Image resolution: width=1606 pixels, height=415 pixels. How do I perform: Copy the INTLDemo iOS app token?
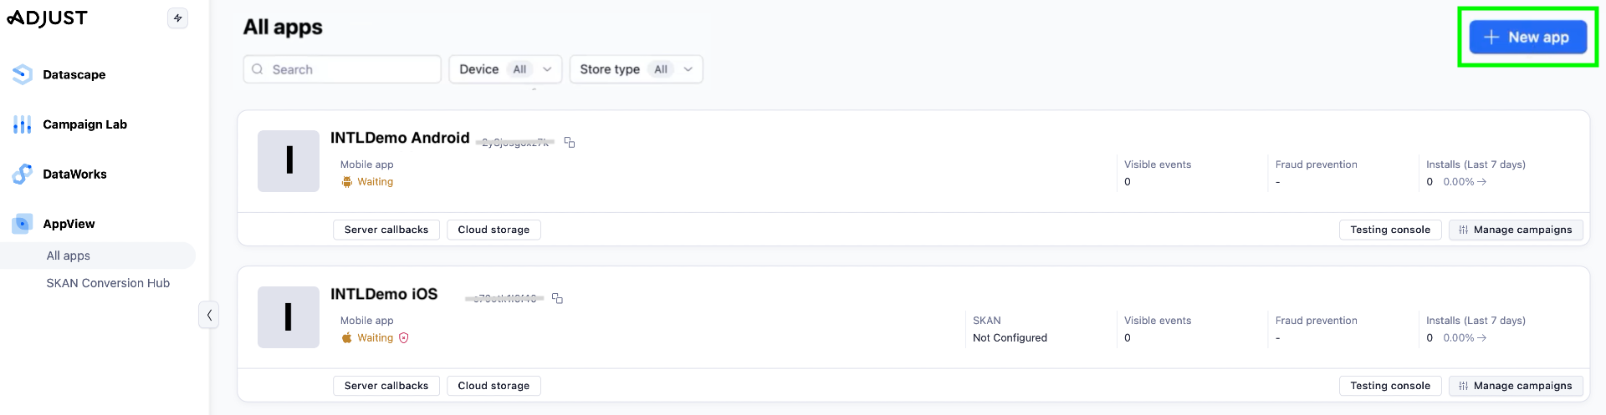[557, 298]
